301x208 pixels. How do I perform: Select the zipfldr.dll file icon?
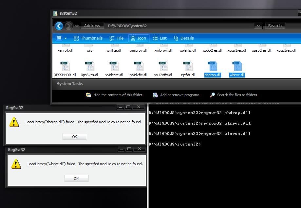tap(188, 67)
